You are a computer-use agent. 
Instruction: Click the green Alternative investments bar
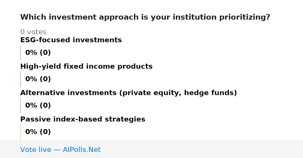click(x=20, y=106)
